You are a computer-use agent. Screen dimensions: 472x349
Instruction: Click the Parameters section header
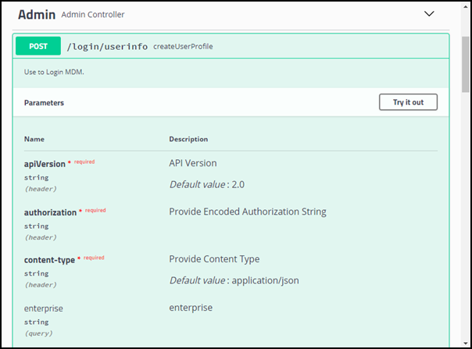click(x=44, y=102)
